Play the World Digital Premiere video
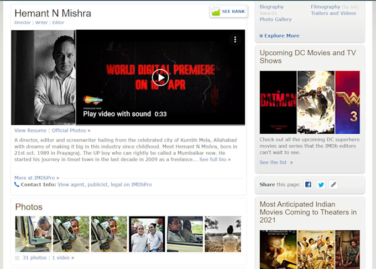Viewport: 376px width, 269px height. click(x=160, y=77)
